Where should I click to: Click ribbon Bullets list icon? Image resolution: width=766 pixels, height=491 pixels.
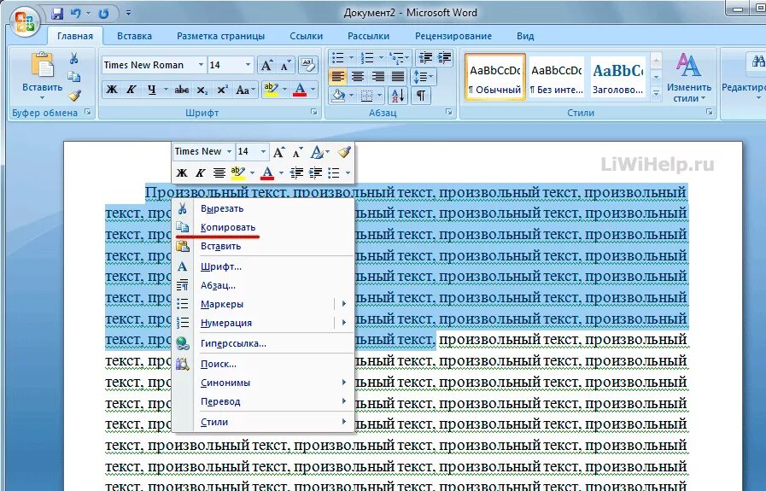[x=338, y=58]
